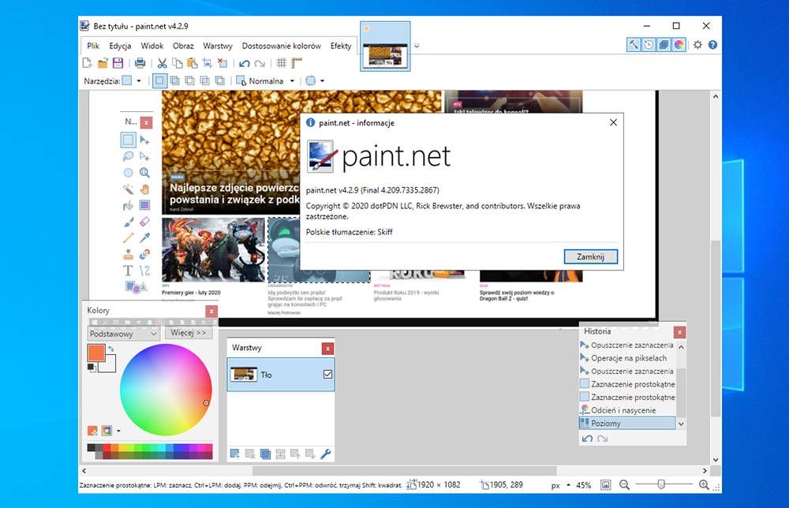Select the Rectangle Select tool in toolbox

[x=129, y=140]
